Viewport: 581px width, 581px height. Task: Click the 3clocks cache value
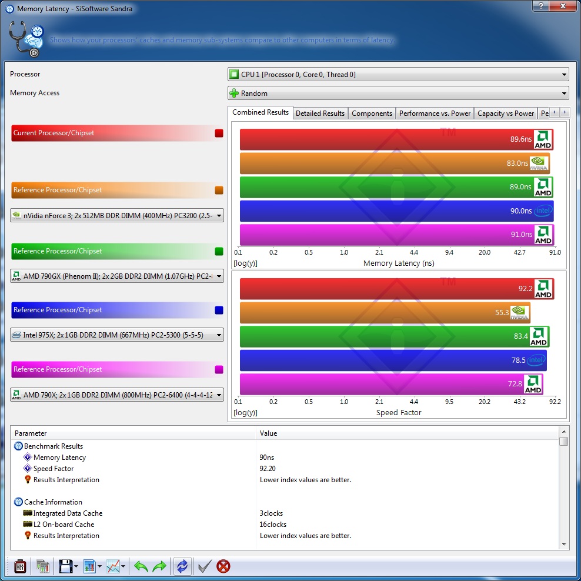tap(271, 513)
